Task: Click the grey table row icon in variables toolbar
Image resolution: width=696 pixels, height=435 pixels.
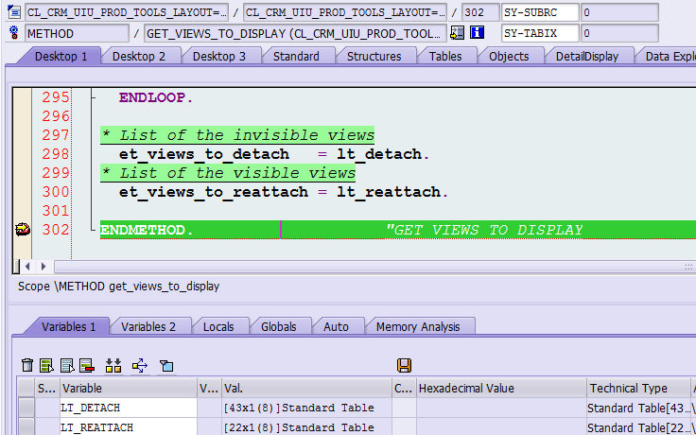Action: (x=67, y=365)
